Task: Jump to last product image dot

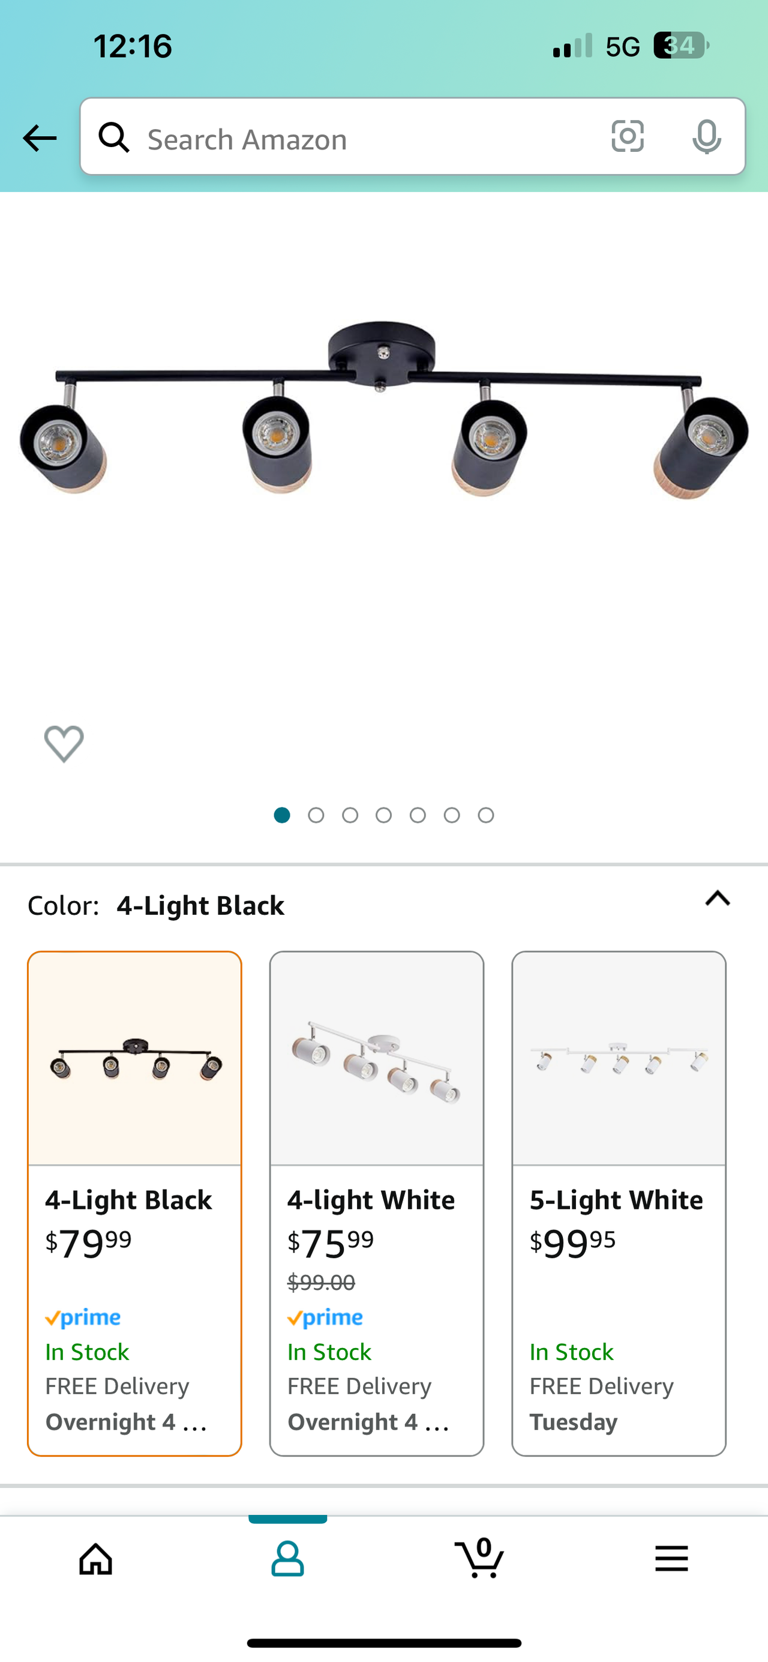Action: [x=486, y=816]
